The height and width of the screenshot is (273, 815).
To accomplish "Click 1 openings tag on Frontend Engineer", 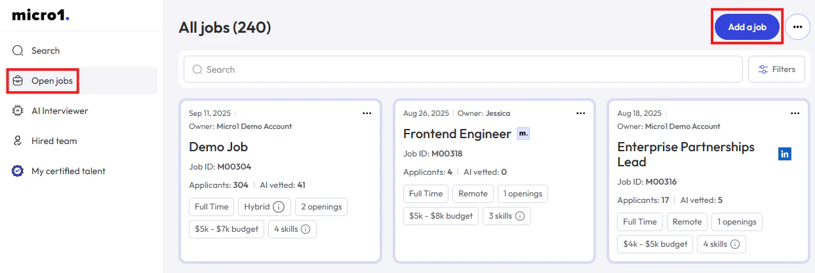I will (x=523, y=194).
